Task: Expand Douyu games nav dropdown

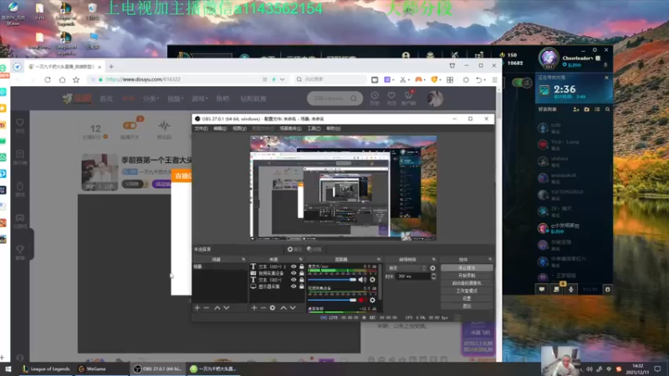Action: click(200, 99)
